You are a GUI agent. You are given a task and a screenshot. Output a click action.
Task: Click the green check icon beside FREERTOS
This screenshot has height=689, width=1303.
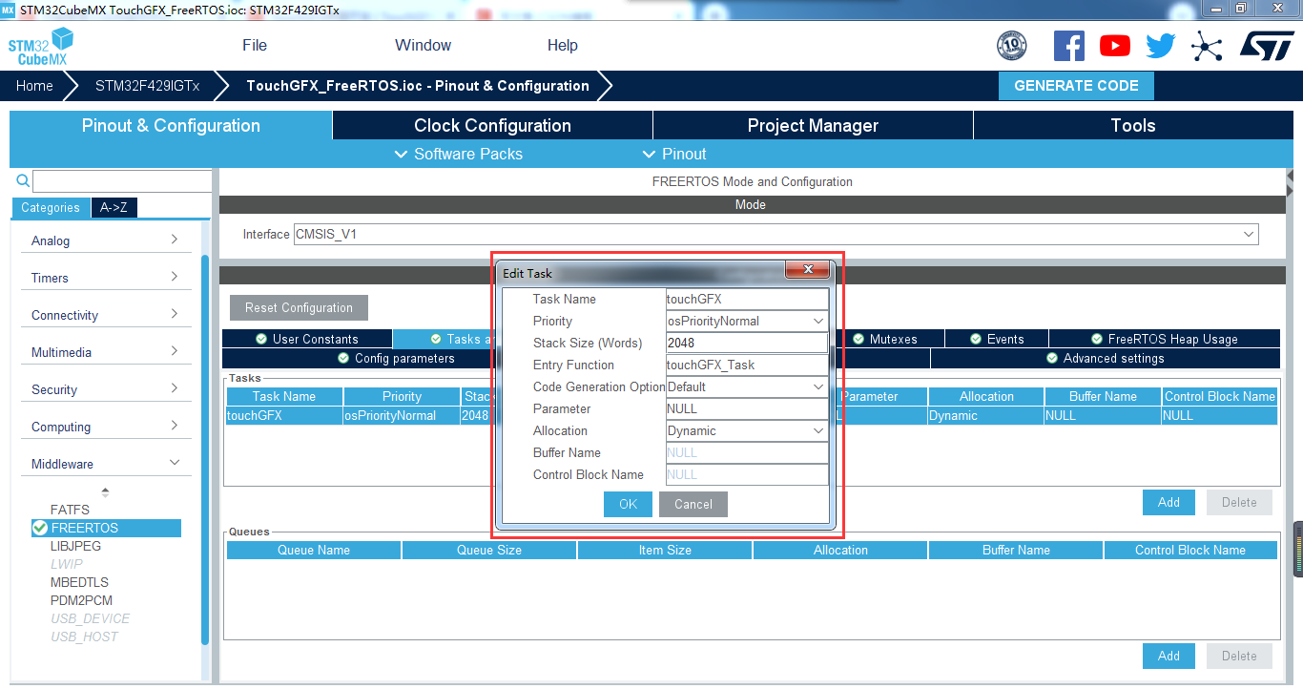click(39, 528)
